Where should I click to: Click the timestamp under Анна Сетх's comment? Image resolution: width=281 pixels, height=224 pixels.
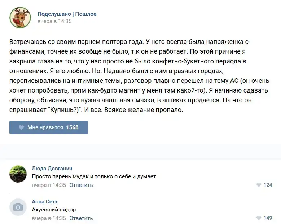click(49, 218)
